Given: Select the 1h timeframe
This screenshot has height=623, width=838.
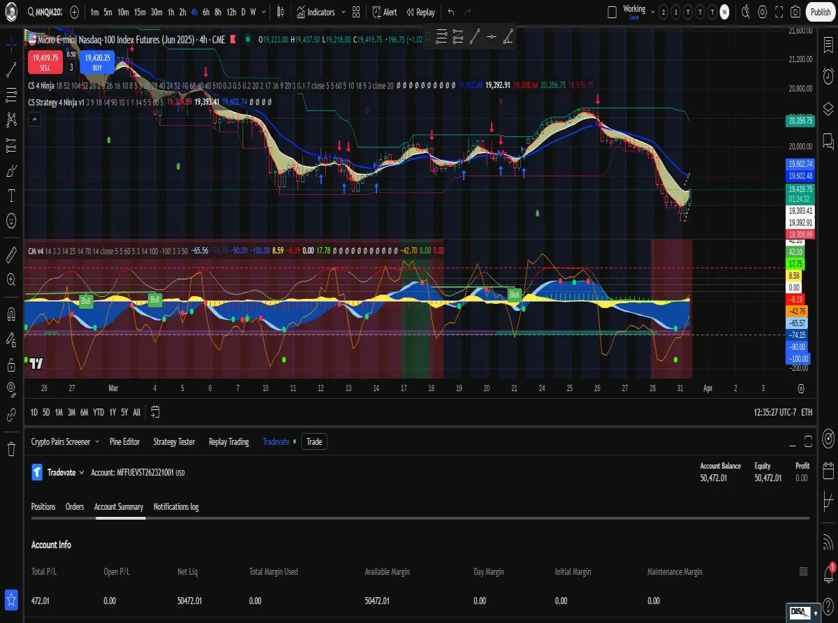Looking at the screenshot, I should 170,12.
